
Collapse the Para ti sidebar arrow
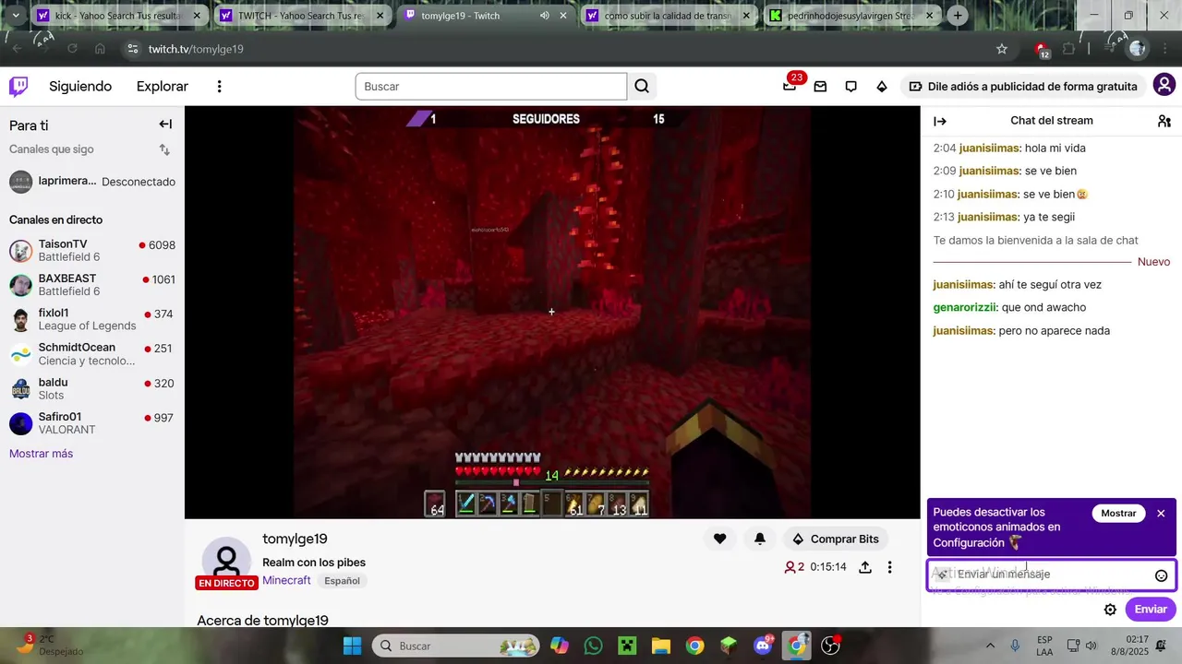(x=165, y=125)
